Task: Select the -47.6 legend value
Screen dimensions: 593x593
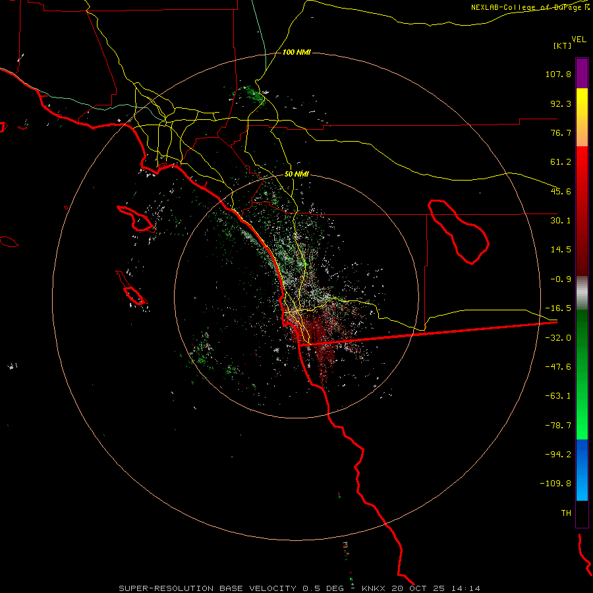Action: coord(558,367)
